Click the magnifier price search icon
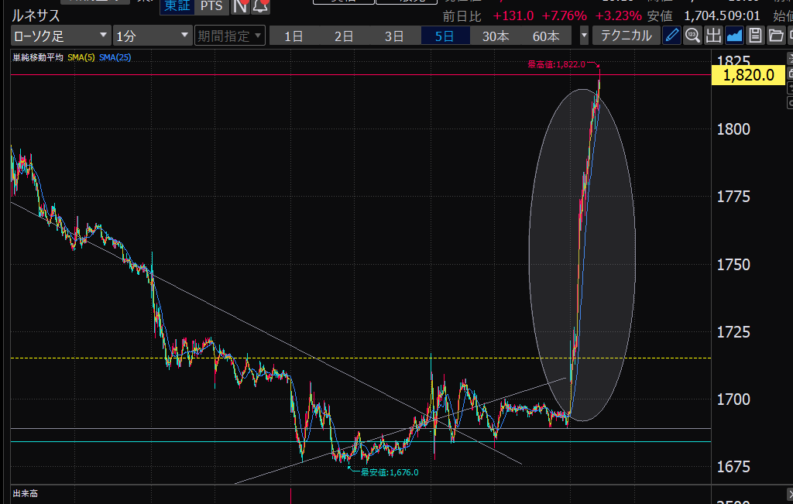The width and height of the screenshot is (793, 504). [693, 35]
